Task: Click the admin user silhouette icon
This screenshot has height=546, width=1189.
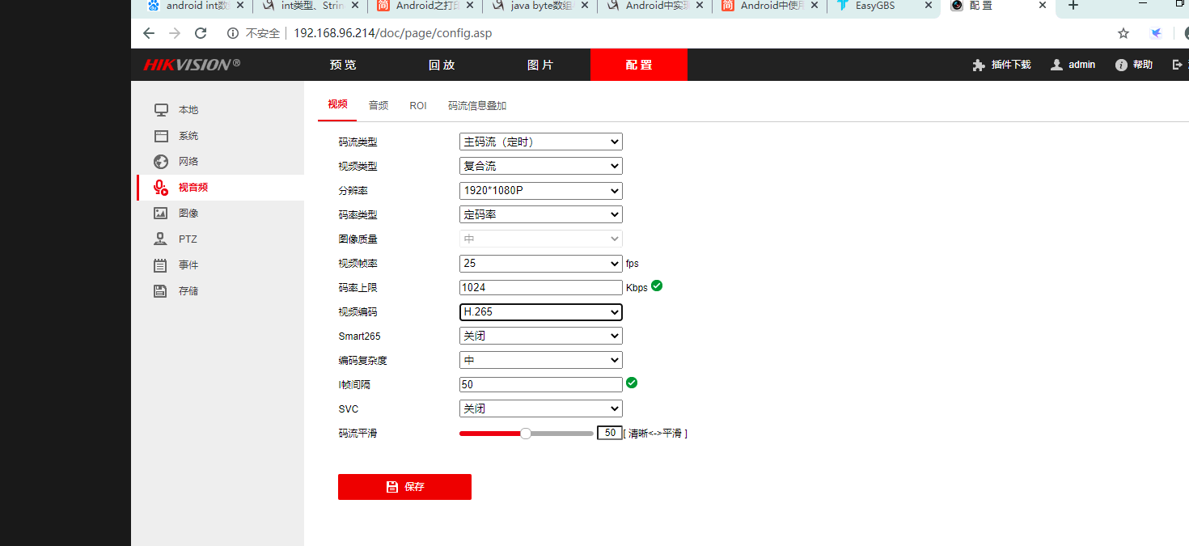Action: (x=1056, y=65)
